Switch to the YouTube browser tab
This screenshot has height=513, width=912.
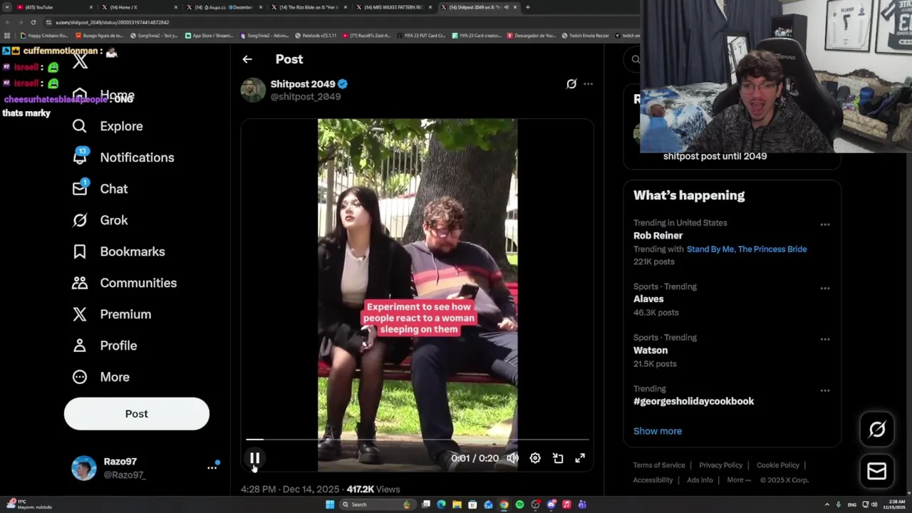click(53, 7)
